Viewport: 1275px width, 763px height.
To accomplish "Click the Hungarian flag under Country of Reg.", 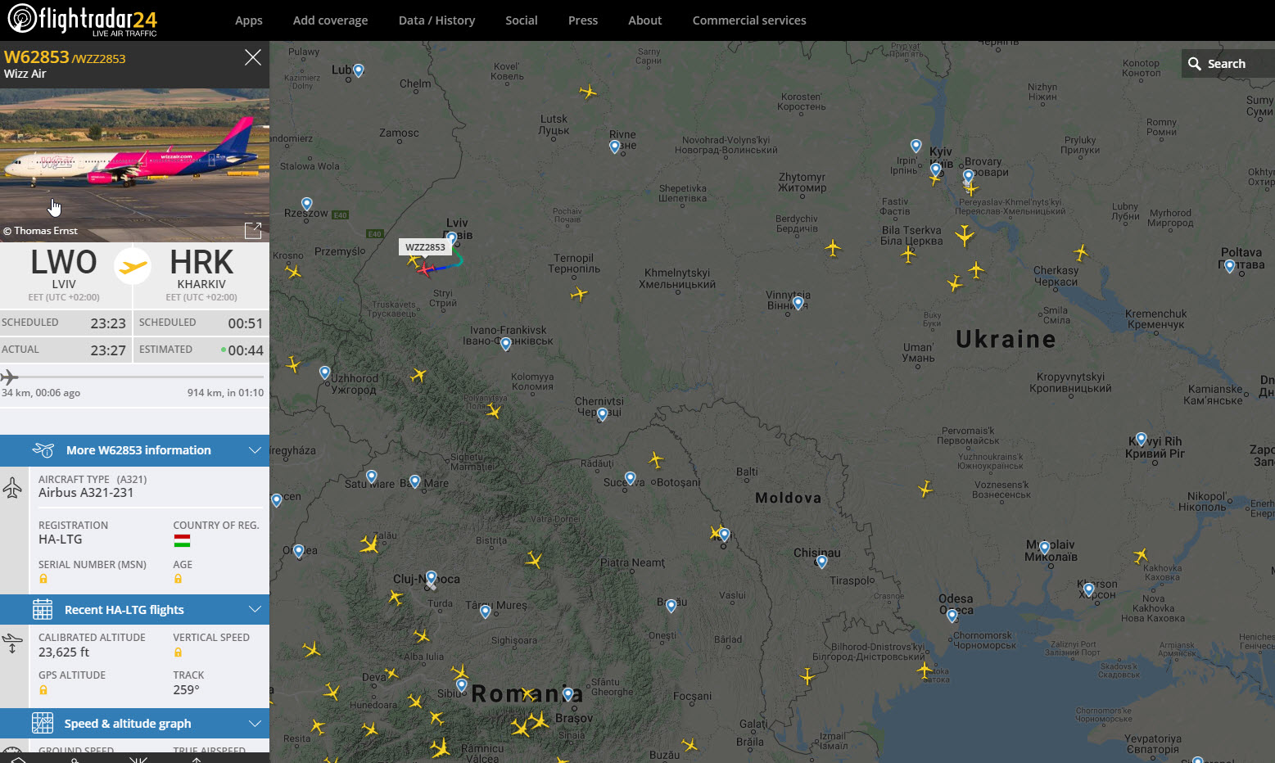I will tap(182, 540).
